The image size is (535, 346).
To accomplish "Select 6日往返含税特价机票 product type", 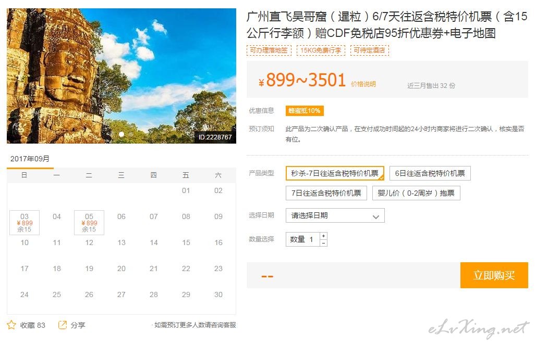I will (x=430, y=173).
